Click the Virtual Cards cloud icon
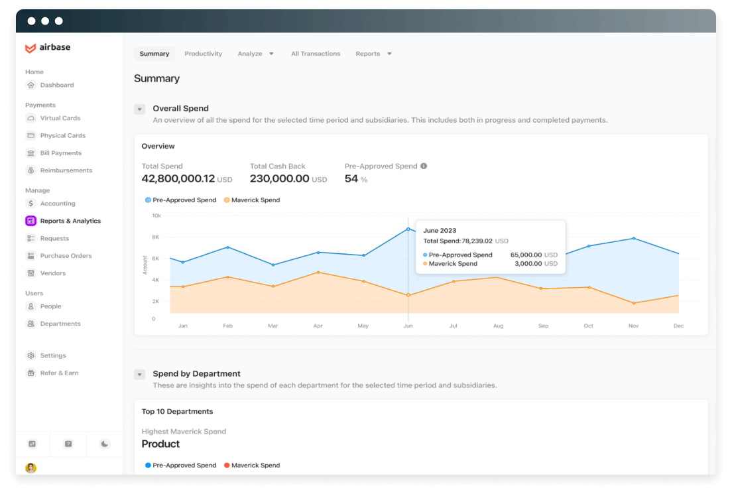Screen dimensions: 732x498 30,118
